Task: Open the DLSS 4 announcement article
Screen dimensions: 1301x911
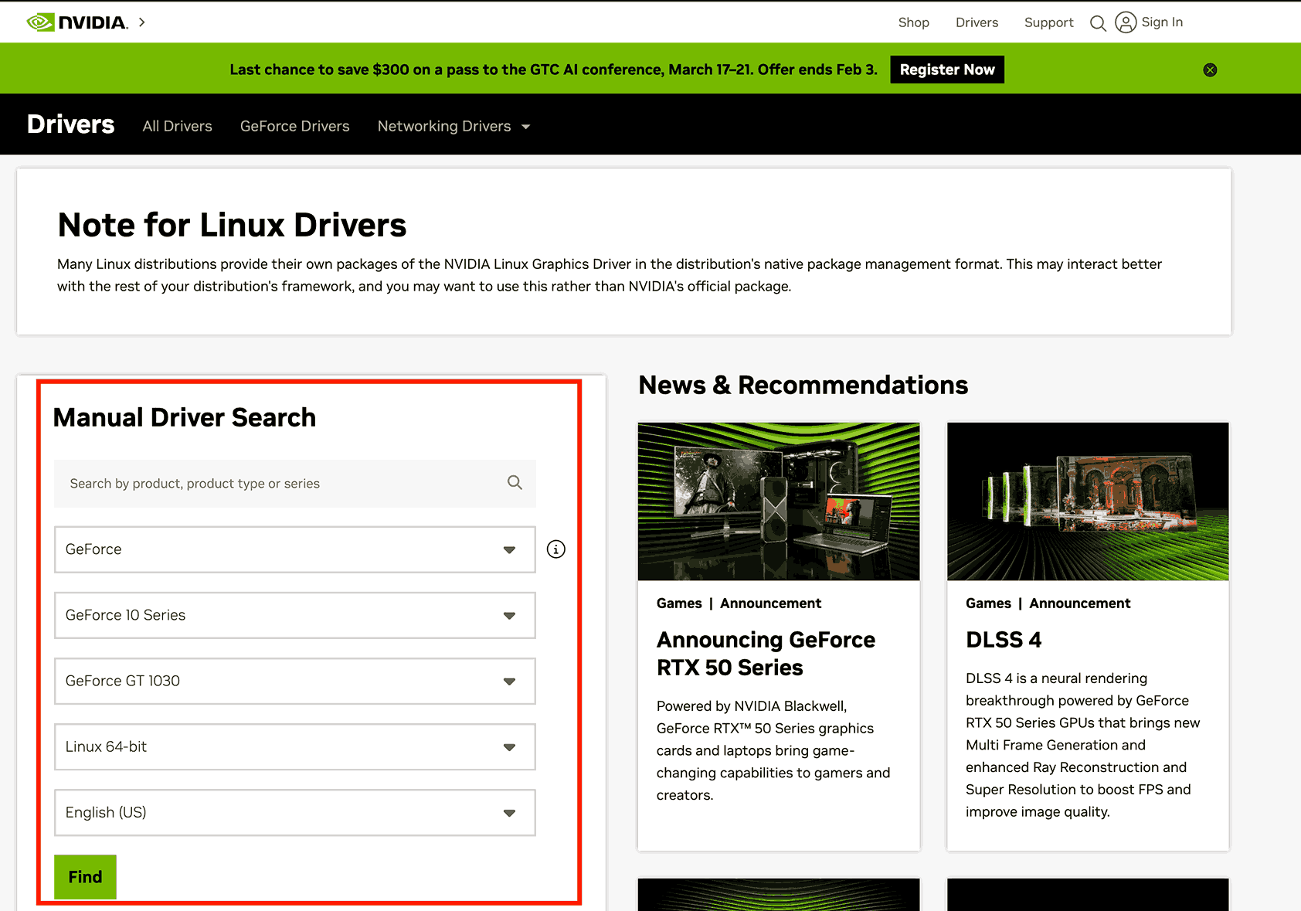Action: [x=1004, y=639]
